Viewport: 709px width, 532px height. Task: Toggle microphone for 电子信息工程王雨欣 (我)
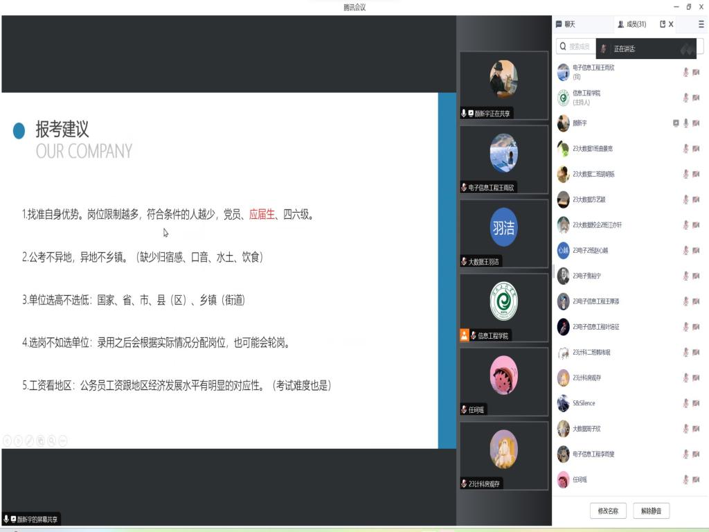click(685, 72)
